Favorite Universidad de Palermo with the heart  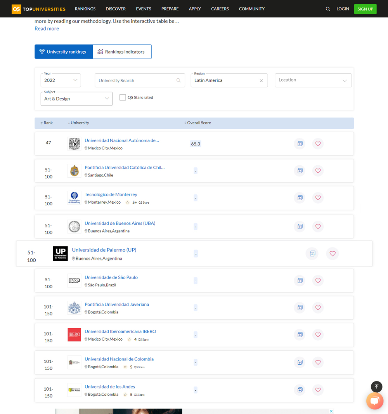(332, 253)
